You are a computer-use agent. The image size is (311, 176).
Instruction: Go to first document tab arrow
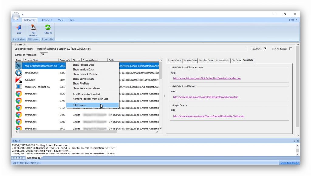(x=13, y=158)
